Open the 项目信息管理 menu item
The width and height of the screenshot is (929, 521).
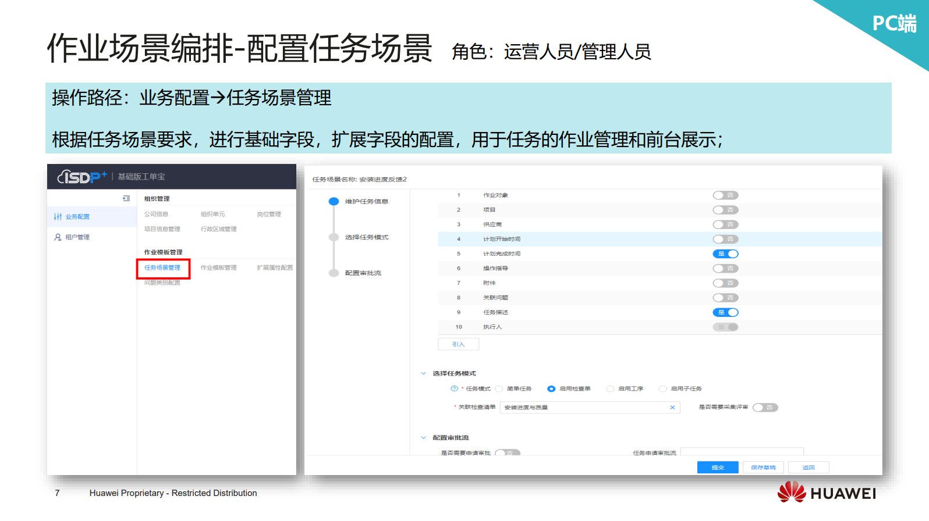tap(162, 229)
